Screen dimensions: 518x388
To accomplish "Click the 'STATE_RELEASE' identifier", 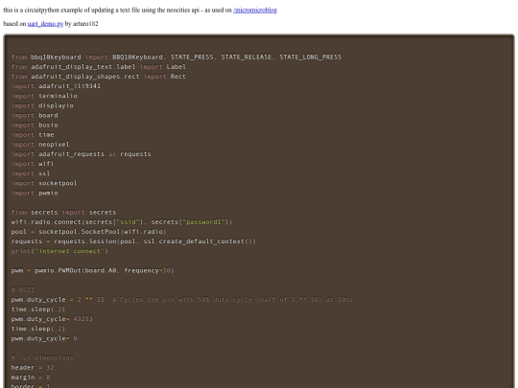I will (247, 57).
